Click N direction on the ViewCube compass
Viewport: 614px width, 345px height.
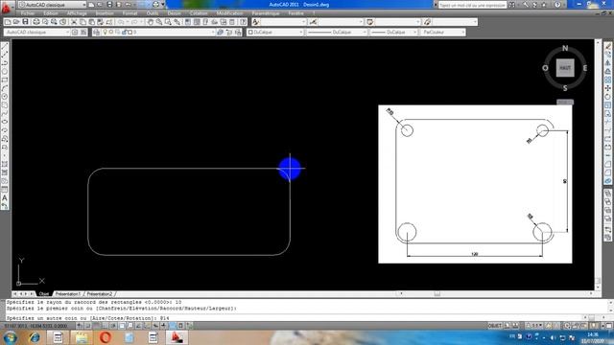(565, 48)
